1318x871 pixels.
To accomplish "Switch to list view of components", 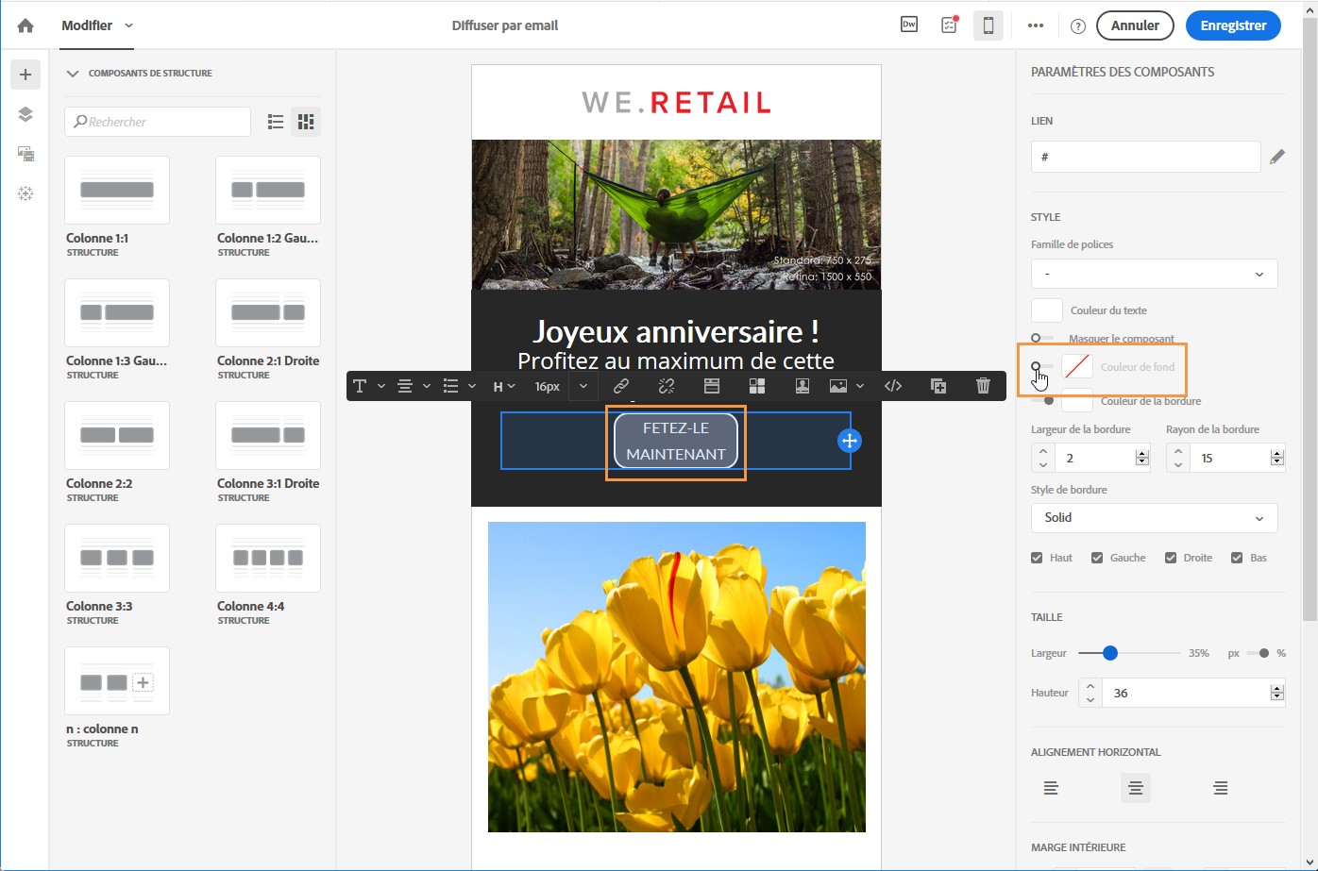I will pyautogui.click(x=276, y=122).
